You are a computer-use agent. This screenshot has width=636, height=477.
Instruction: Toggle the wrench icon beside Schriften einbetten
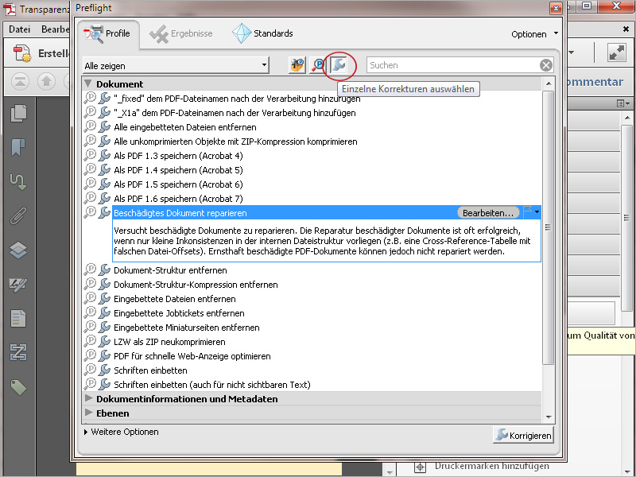(x=104, y=370)
